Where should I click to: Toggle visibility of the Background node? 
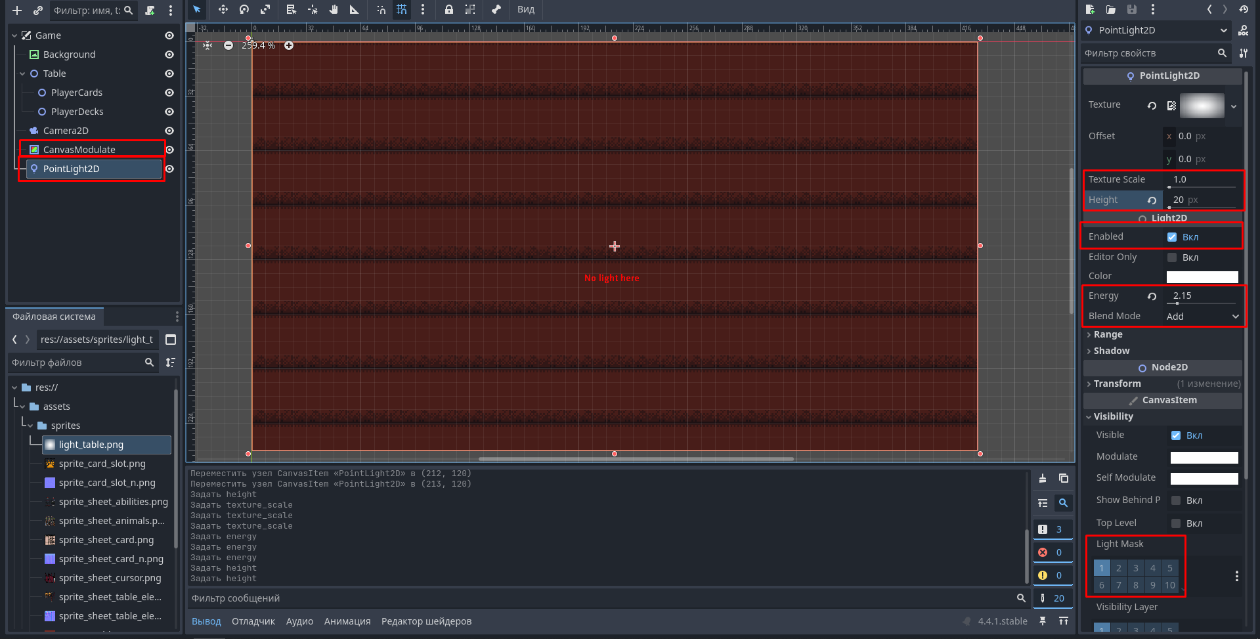tap(169, 55)
